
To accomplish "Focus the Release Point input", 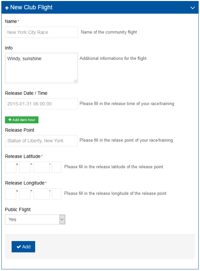I will pos(41,141).
